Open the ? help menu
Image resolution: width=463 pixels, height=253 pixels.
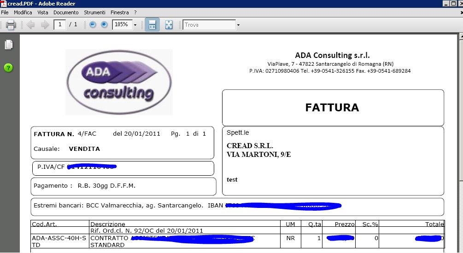point(135,12)
